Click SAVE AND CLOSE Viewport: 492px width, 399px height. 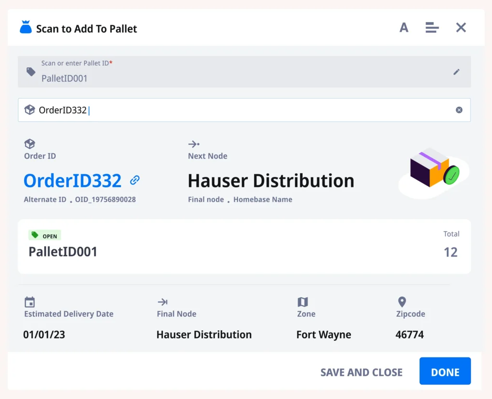[x=361, y=372]
